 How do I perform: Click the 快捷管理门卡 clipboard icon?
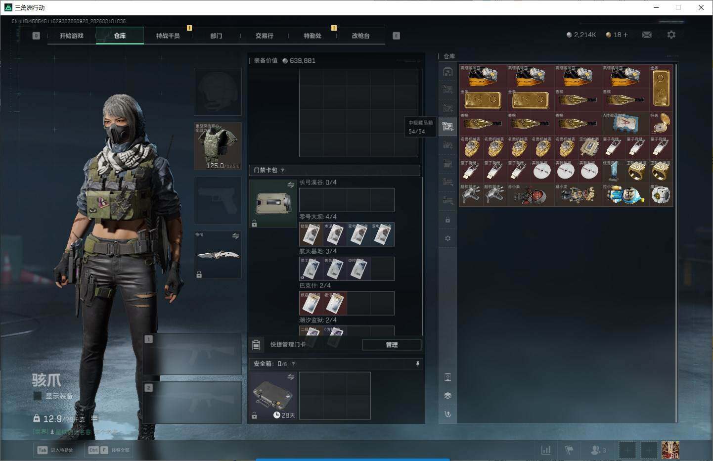coord(256,345)
